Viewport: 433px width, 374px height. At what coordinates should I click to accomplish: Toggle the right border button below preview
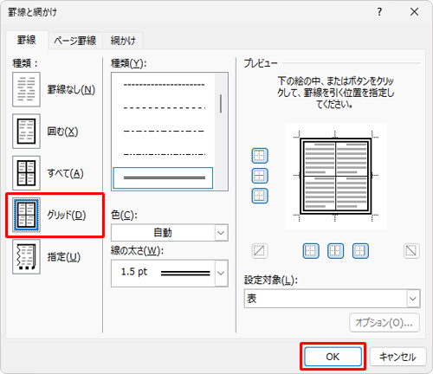[360, 251]
